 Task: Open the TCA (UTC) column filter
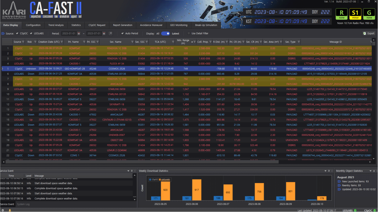(x=173, y=42)
